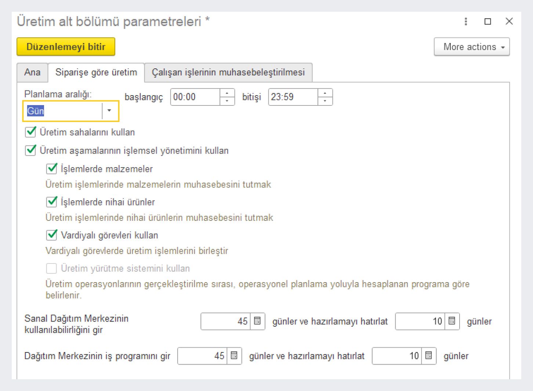Toggle Üretim aşamalarının işlemsel yönetimini kullan
Viewport: 533px width, 391px height.
point(30,150)
